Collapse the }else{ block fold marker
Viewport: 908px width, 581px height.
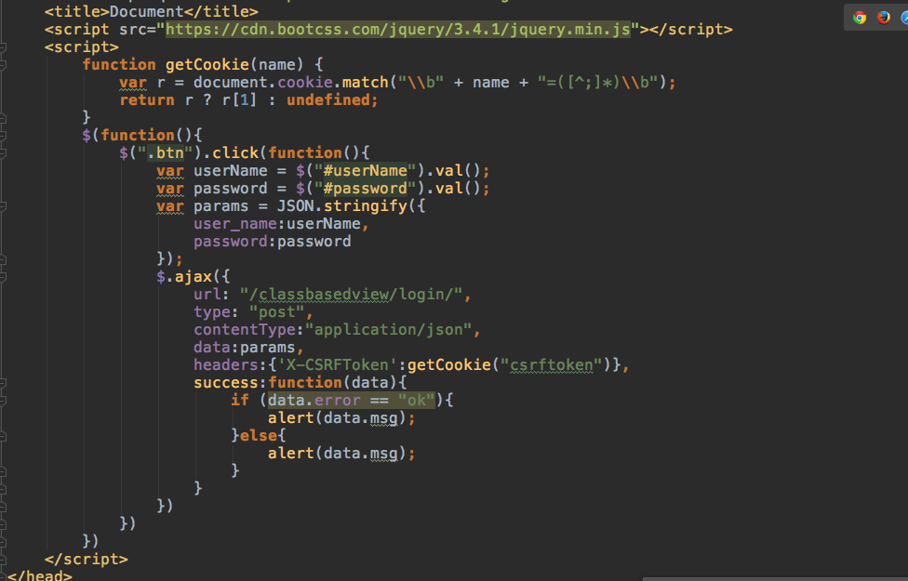click(3, 436)
